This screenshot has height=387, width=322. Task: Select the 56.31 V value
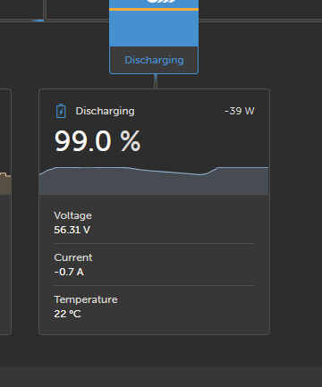(72, 230)
